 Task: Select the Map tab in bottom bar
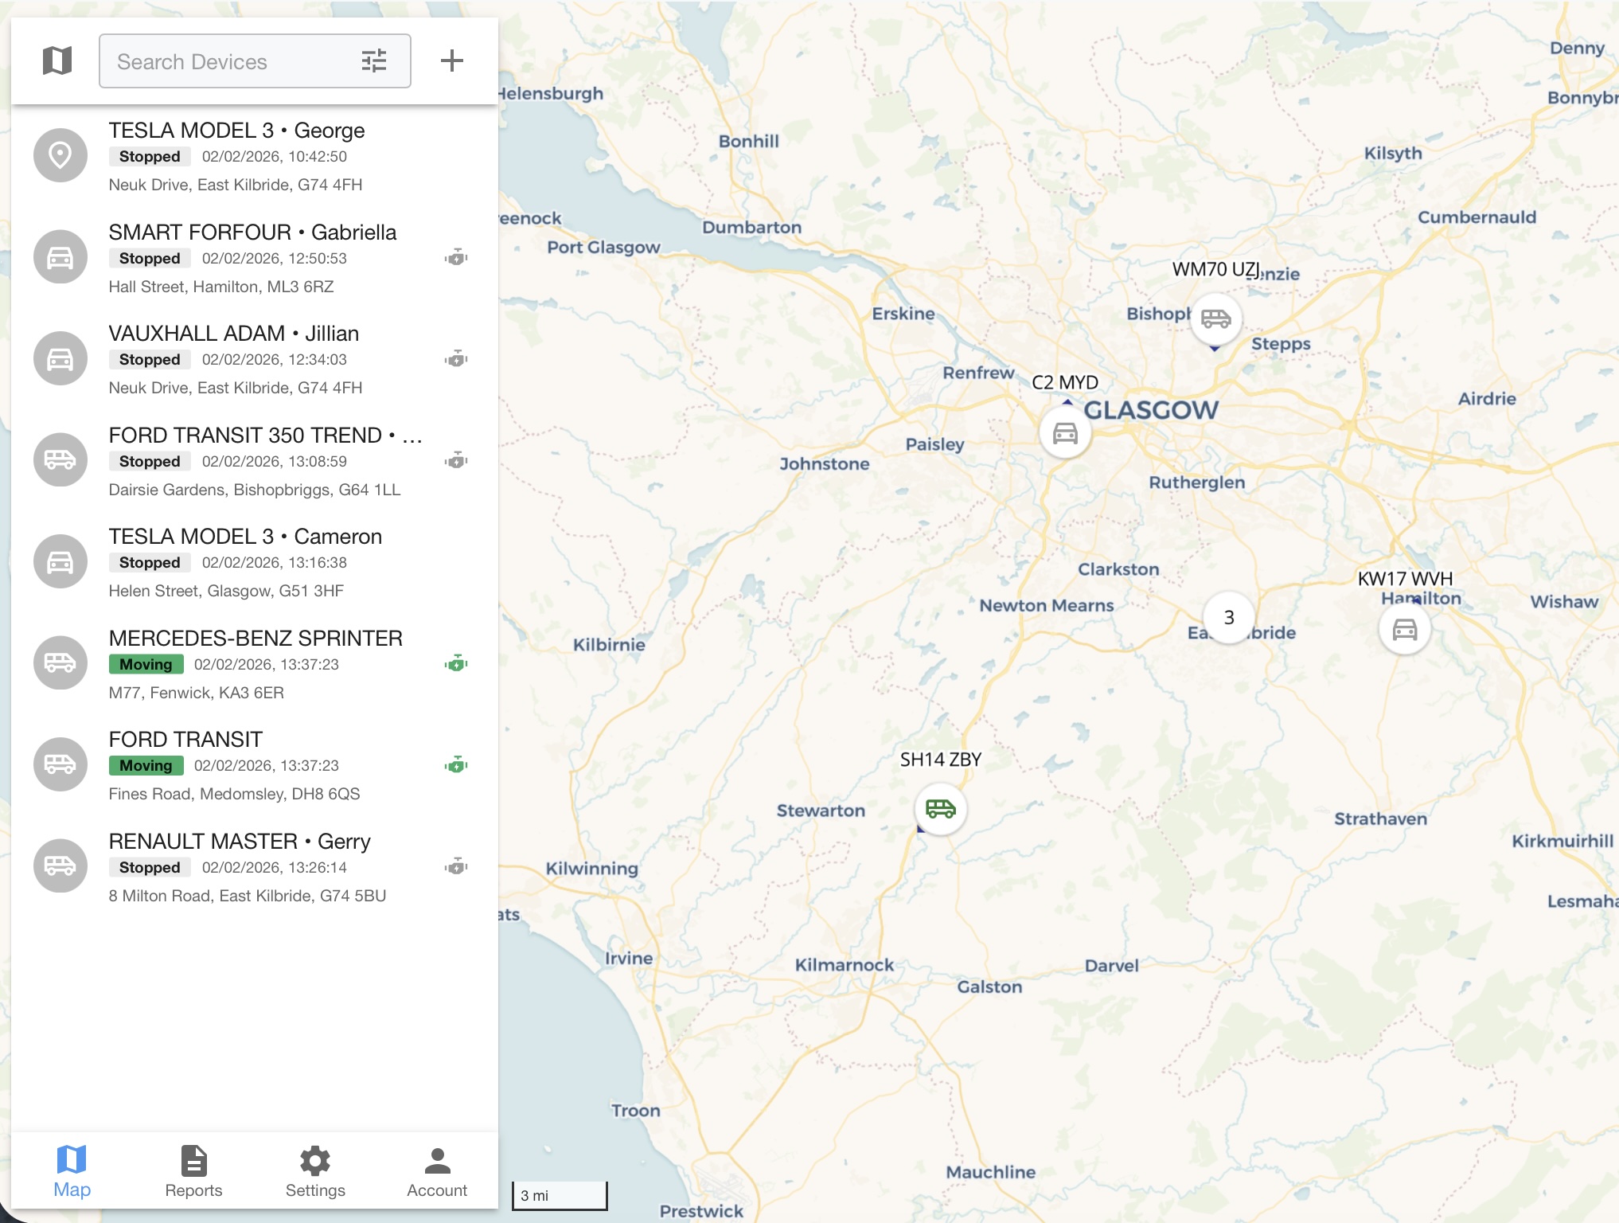(72, 1171)
